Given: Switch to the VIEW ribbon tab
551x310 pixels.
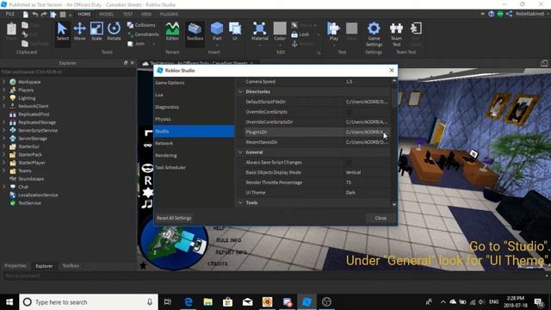Looking at the screenshot, I should (x=146, y=15).
